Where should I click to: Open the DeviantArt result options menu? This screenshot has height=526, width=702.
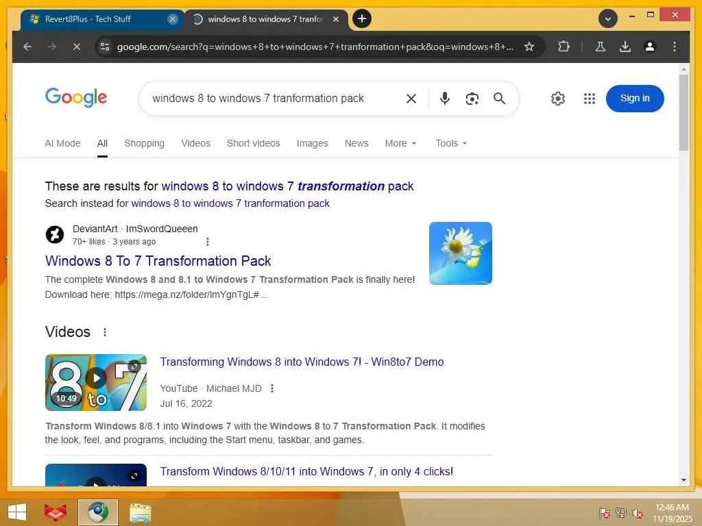pyautogui.click(x=207, y=242)
